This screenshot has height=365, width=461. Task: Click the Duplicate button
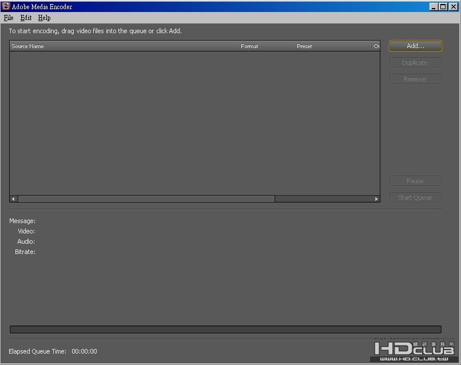pos(415,62)
